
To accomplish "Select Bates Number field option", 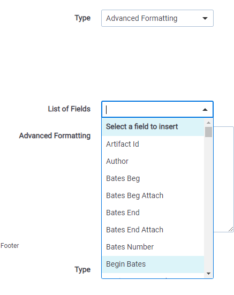I will (153, 247).
